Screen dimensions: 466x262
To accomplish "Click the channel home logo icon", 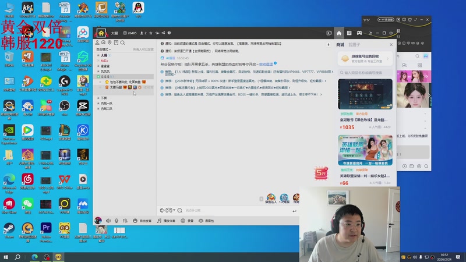I will (x=101, y=33).
